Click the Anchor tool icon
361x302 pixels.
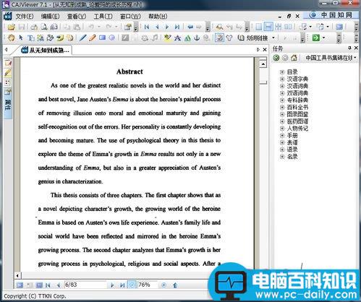click(197, 38)
